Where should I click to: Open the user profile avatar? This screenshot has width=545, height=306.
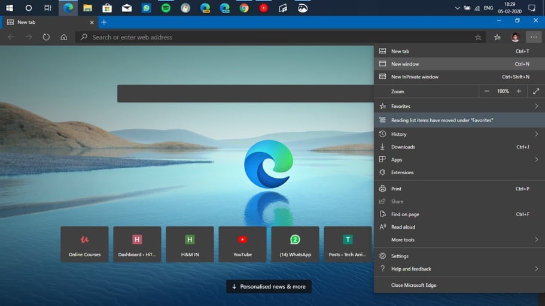[515, 37]
